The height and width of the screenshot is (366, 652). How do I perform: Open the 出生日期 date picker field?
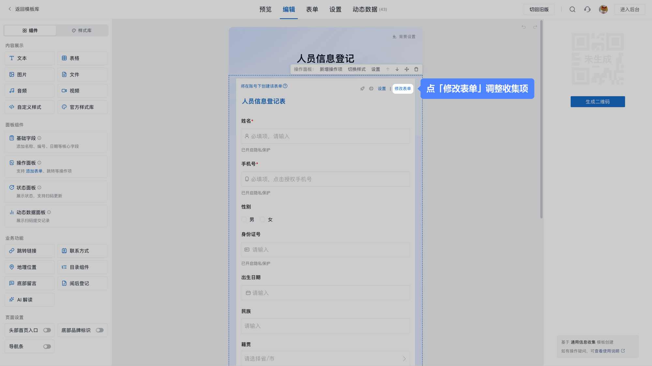(x=325, y=293)
